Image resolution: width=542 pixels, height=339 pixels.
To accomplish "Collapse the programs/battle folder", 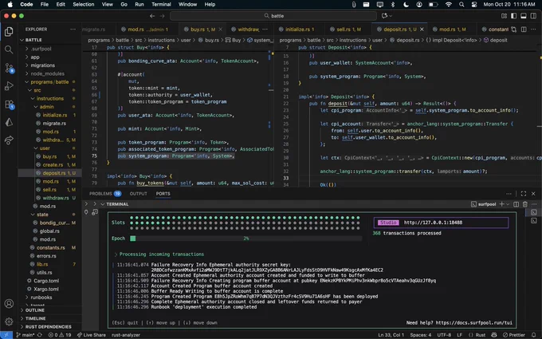I will (49, 82).
